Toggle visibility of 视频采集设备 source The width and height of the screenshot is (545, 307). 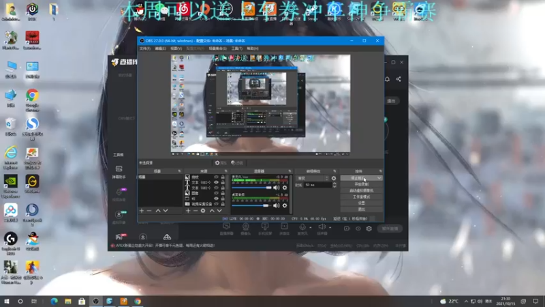point(216,204)
